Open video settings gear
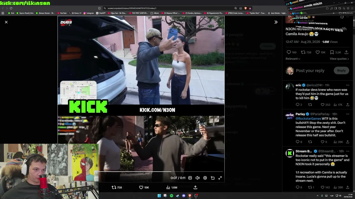Viewport: 355px width, 199px height. click(205, 178)
